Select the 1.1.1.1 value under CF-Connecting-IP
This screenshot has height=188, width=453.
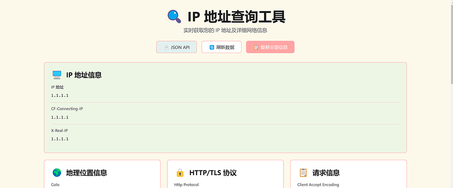coord(60,117)
